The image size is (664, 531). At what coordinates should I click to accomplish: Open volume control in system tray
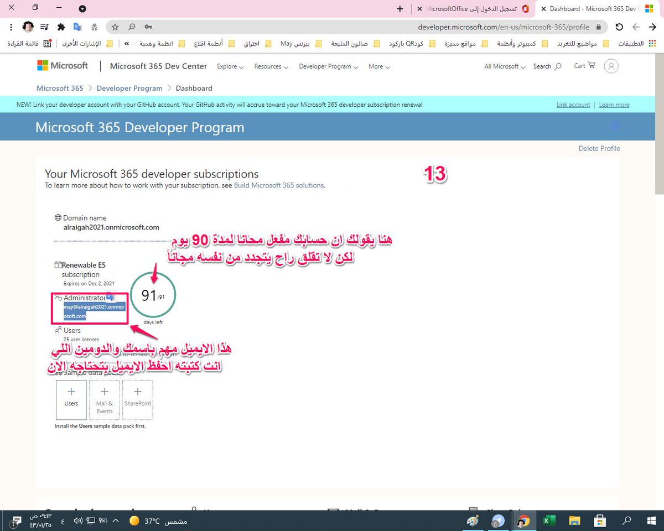77,520
